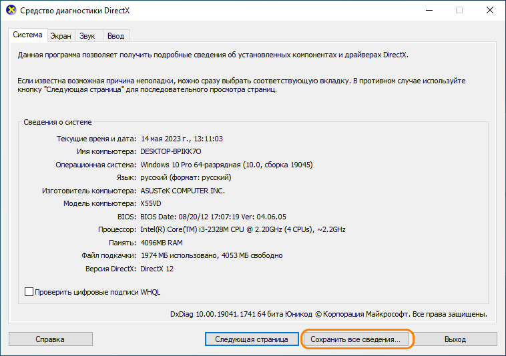Click computer name DESKTOP-BPIKK7O
Viewport: 506px width, 356px height.
(171, 151)
